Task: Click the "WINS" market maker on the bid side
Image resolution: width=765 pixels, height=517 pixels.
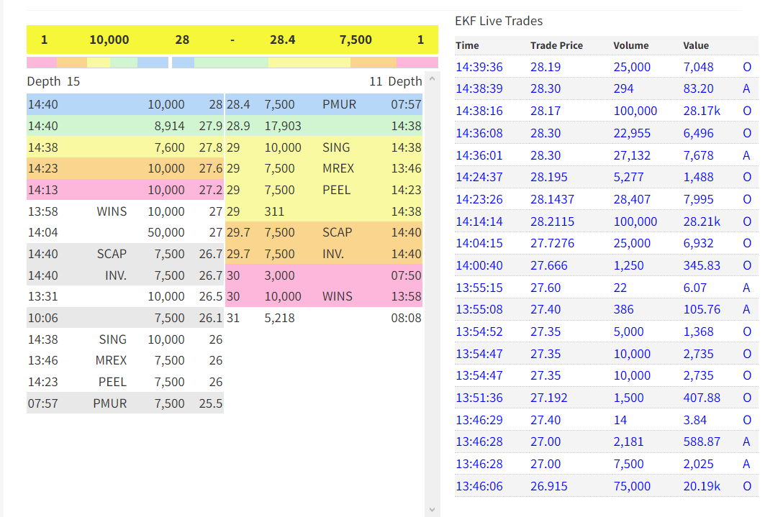Action: click(x=112, y=211)
